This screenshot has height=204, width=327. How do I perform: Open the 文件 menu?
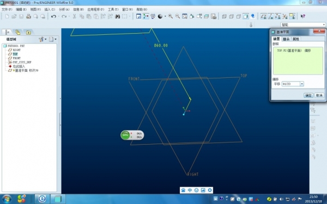coord(7,9)
